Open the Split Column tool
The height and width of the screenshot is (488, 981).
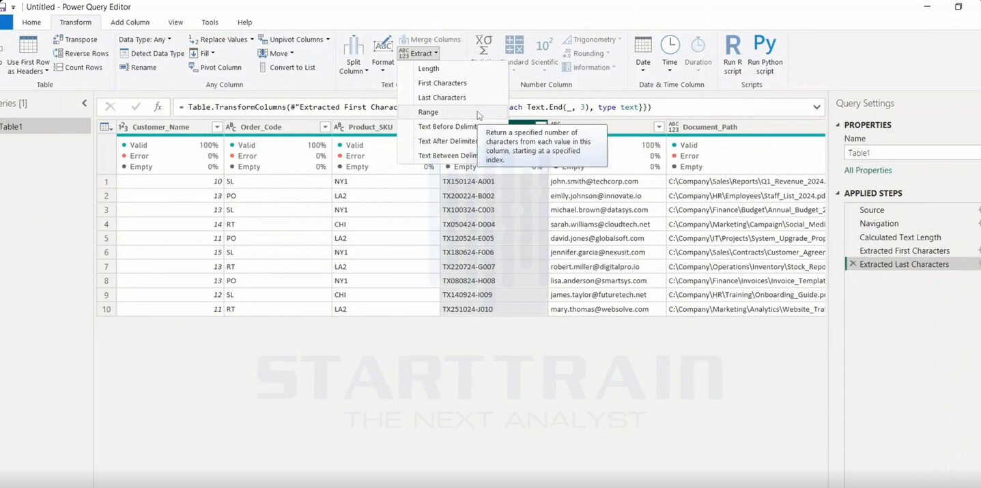(353, 55)
